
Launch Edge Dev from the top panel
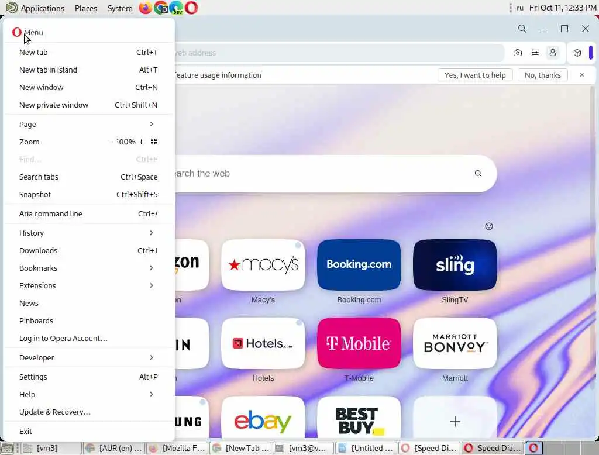click(x=176, y=8)
